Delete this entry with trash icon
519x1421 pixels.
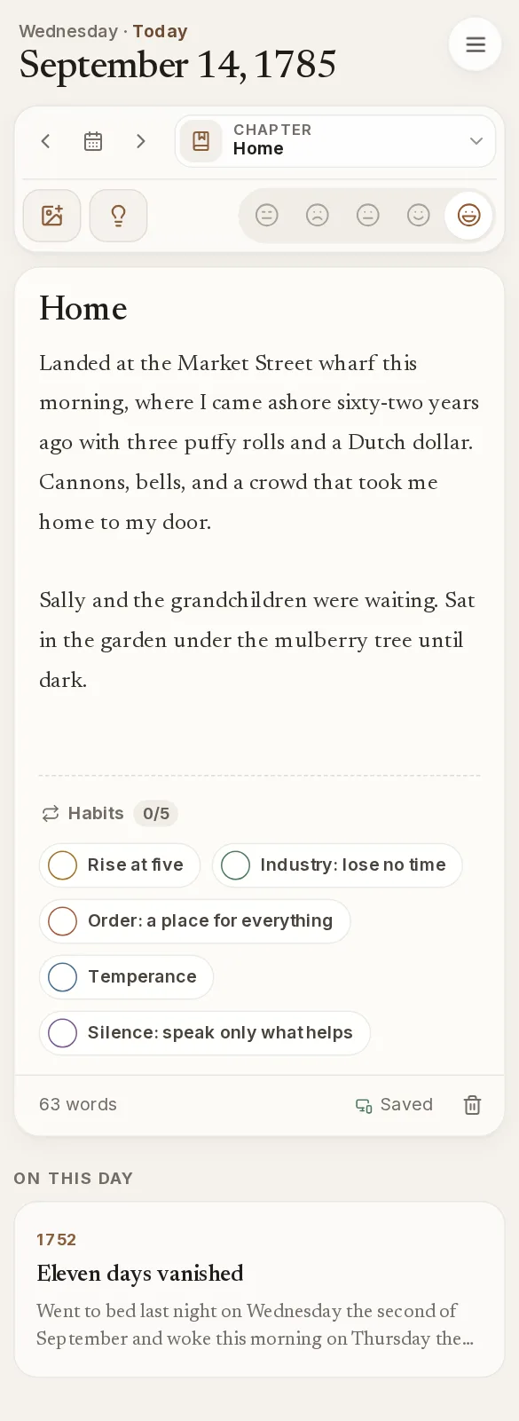pos(473,1105)
